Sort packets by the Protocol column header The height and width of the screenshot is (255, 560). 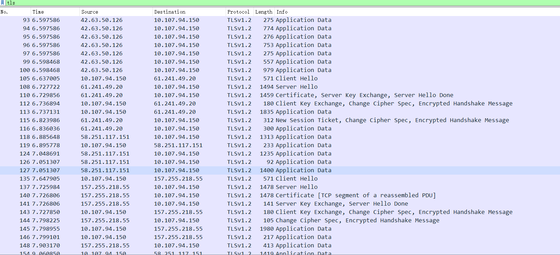(x=240, y=12)
